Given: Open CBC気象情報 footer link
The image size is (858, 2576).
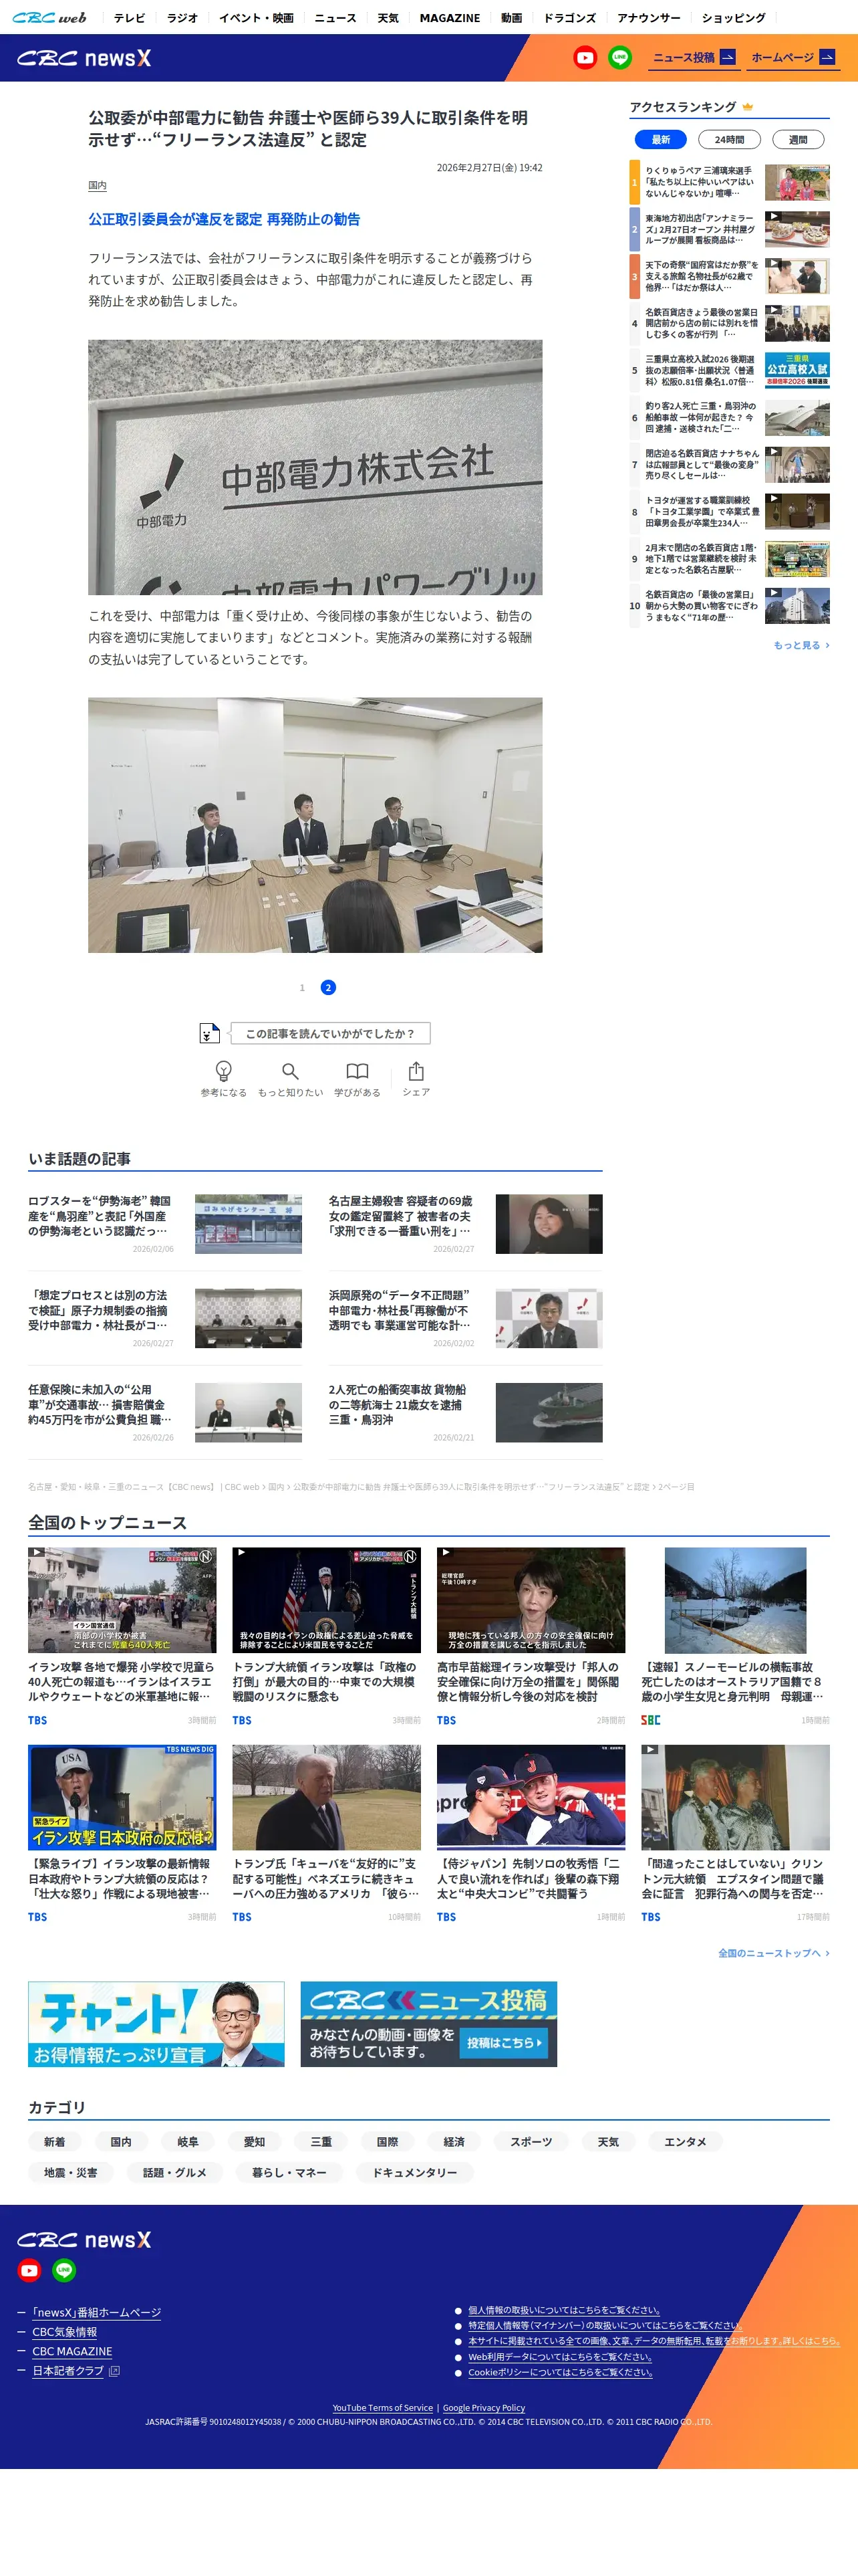Looking at the screenshot, I should pyautogui.click(x=65, y=2332).
